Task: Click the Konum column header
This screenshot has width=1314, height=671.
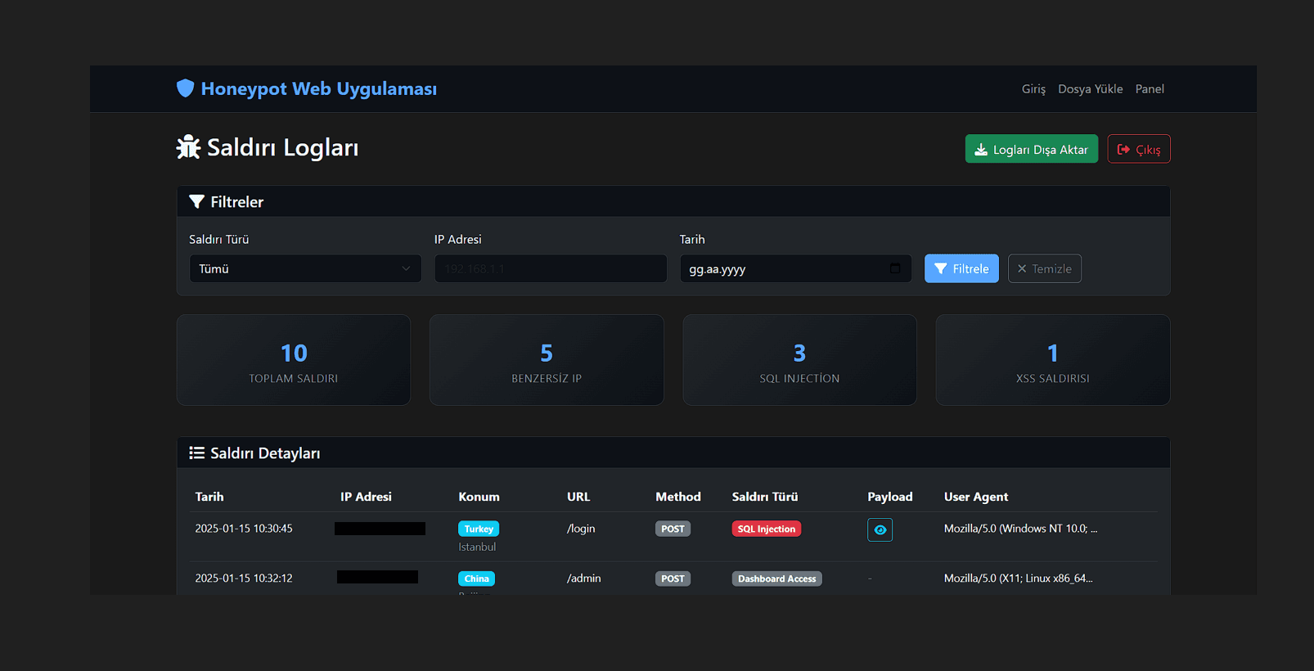Action: [x=479, y=497]
